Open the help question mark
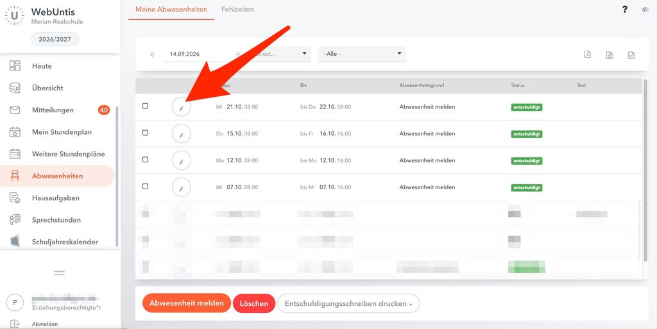Viewport: 657px width, 329px height. 625,9
